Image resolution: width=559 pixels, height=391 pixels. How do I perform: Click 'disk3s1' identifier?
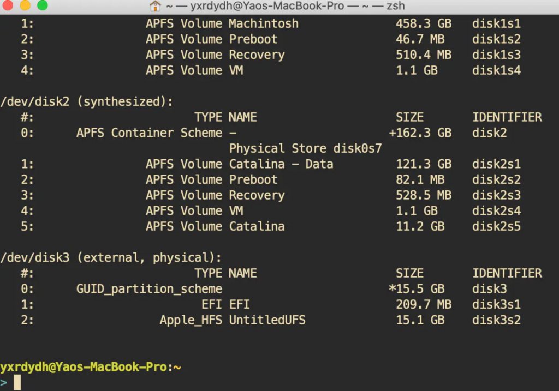tap(496, 305)
